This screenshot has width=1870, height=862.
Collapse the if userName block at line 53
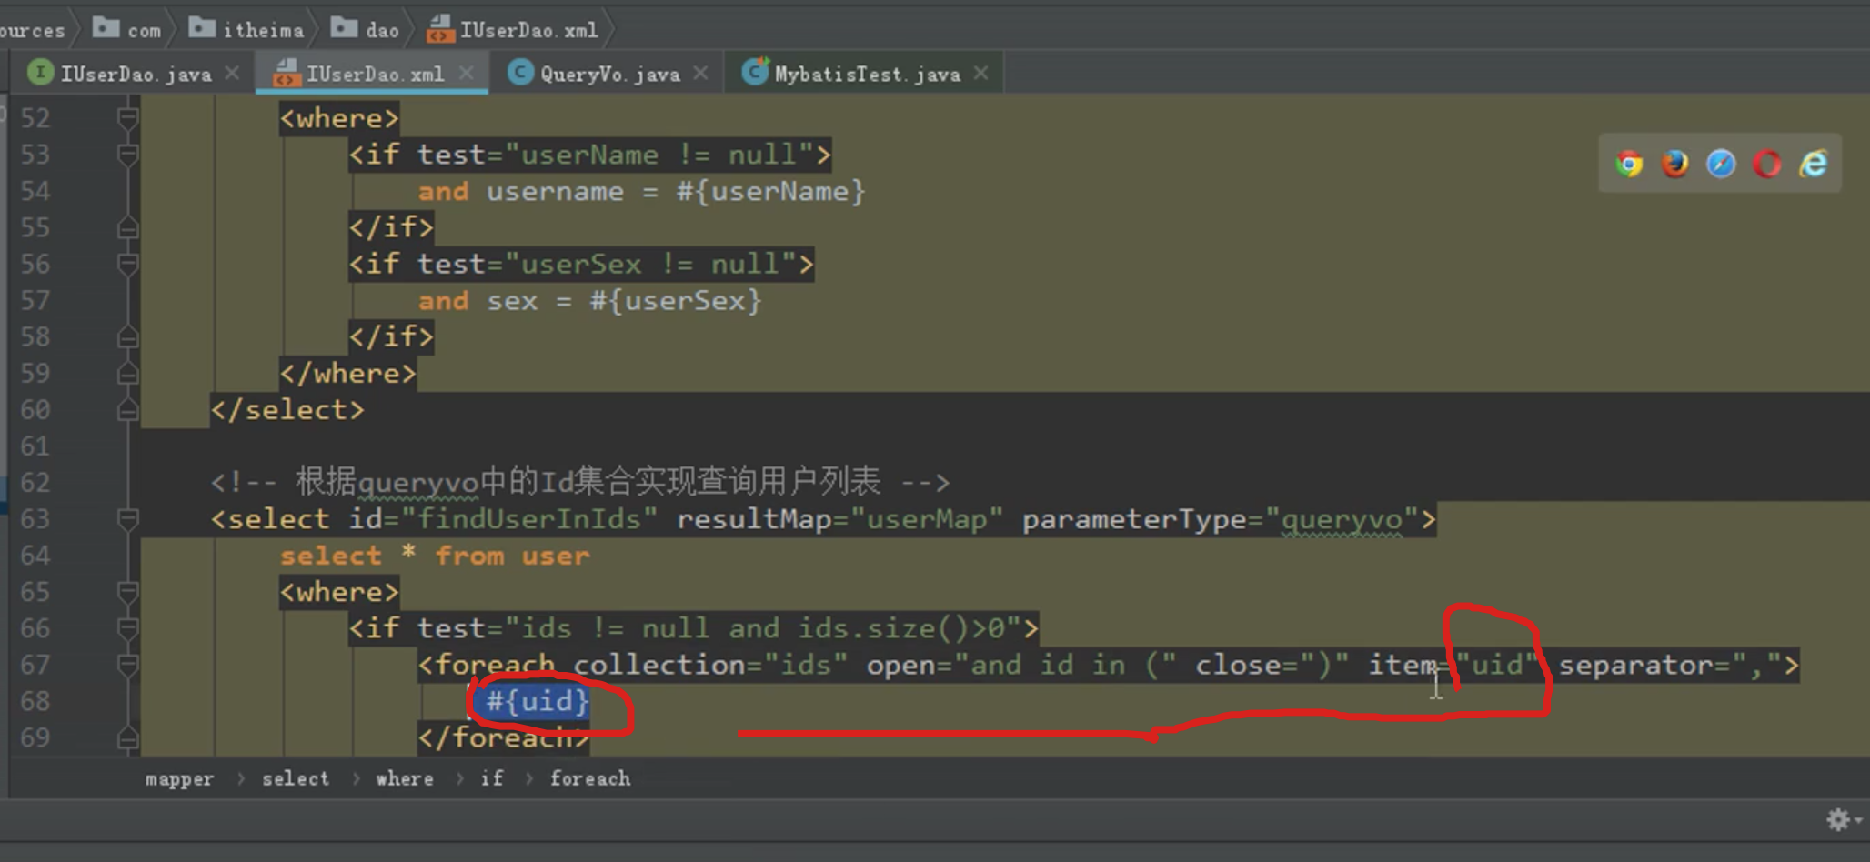(127, 155)
